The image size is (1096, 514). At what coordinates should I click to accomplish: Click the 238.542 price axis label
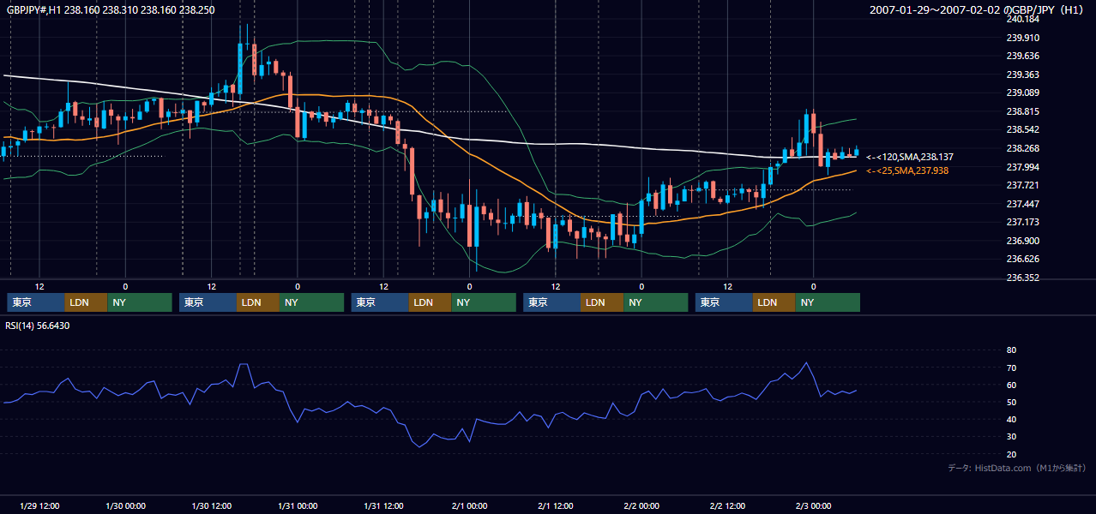coord(1022,130)
